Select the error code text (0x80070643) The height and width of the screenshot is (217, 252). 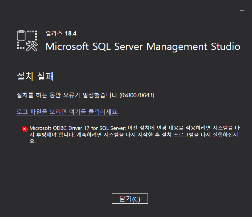(137, 95)
